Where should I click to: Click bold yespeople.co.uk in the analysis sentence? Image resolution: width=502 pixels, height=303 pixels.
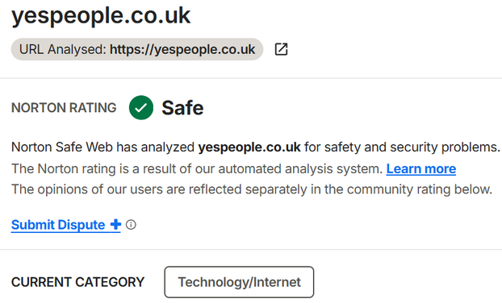249,147
